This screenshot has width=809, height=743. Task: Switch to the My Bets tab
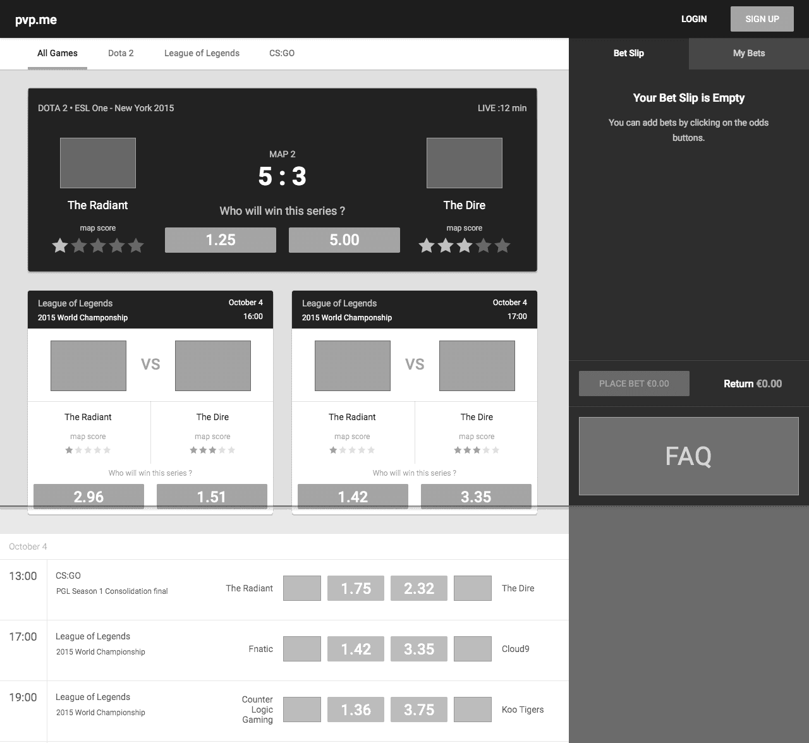pos(749,54)
